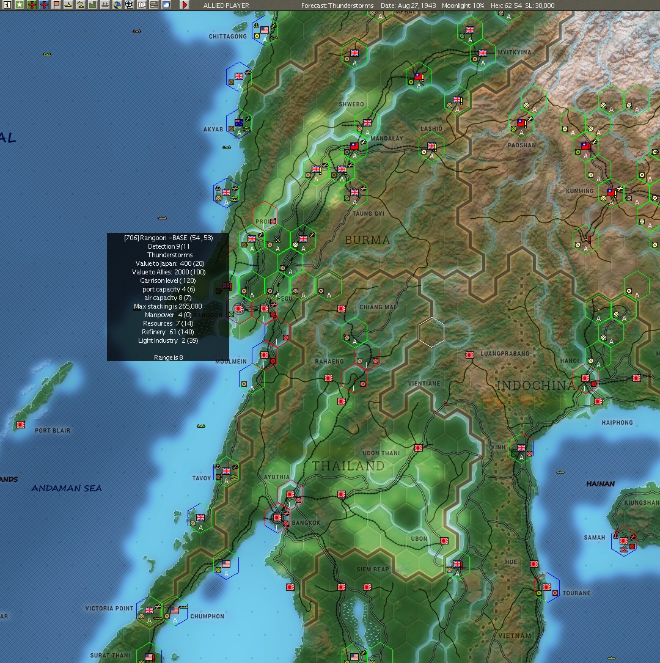The width and height of the screenshot is (660, 663).
Task: Open the OP toolbar button
Action: (x=142, y=5)
